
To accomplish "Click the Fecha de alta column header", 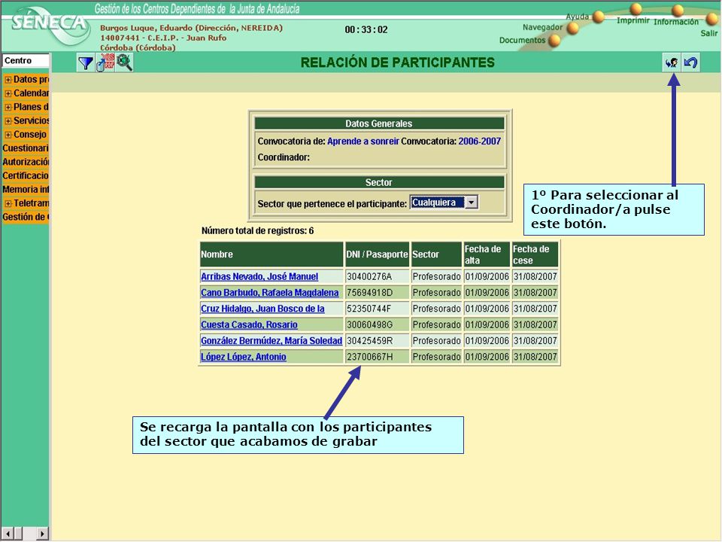I will [487, 254].
